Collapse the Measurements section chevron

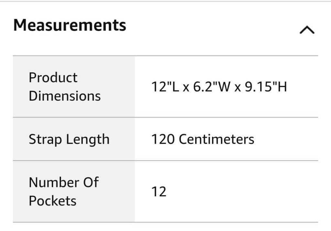coord(307,30)
